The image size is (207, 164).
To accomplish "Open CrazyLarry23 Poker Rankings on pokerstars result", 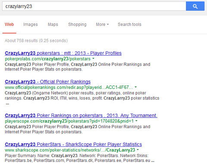I will (81, 116).
